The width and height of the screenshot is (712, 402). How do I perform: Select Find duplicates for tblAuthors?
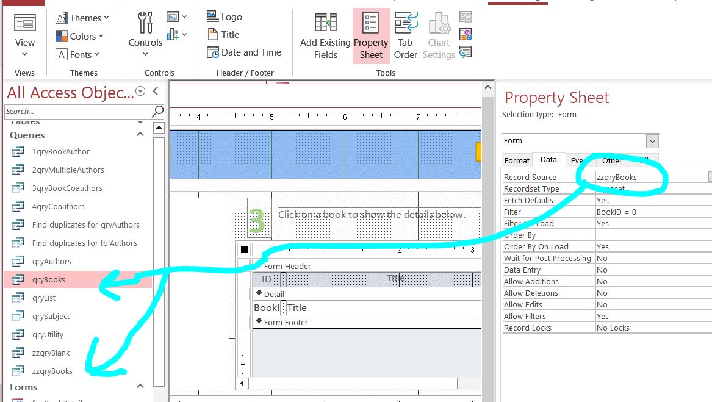tap(84, 243)
